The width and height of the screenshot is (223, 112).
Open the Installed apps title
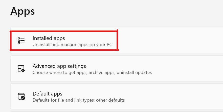tap(49, 38)
